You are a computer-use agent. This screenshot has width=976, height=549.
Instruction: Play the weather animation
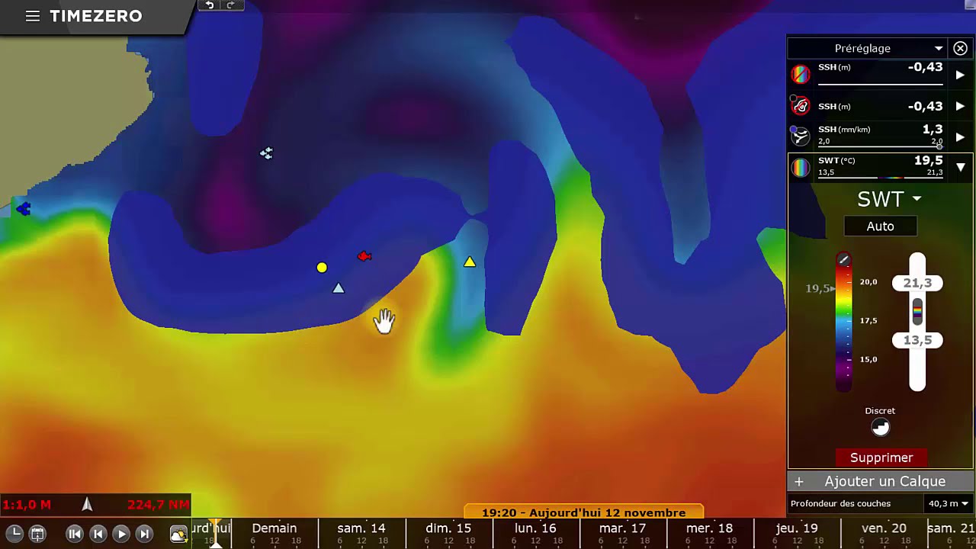[x=121, y=534]
